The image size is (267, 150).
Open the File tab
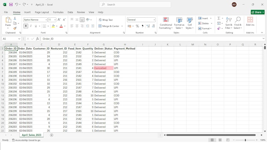(6, 12)
